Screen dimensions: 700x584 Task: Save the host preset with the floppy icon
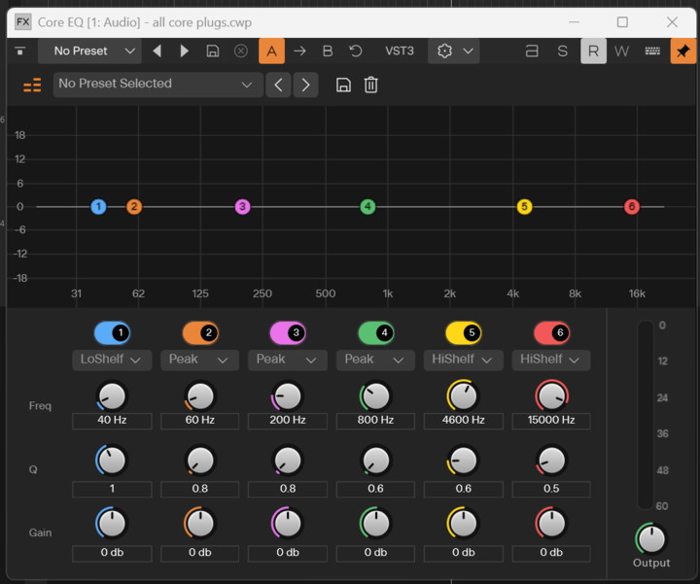coord(213,51)
